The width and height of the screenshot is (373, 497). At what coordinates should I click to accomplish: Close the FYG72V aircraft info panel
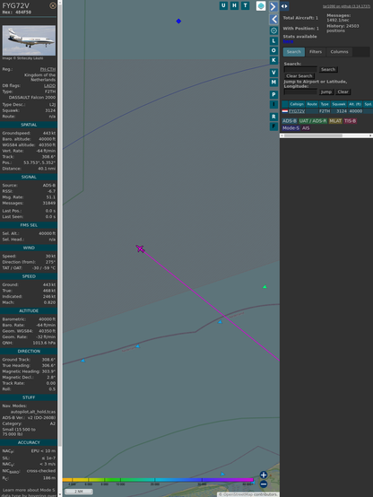tap(53, 5)
